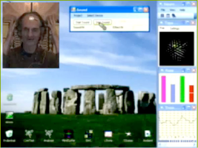198x148 pixels.
Task: Open the Help menu in the side panel
Action: point(182,10)
